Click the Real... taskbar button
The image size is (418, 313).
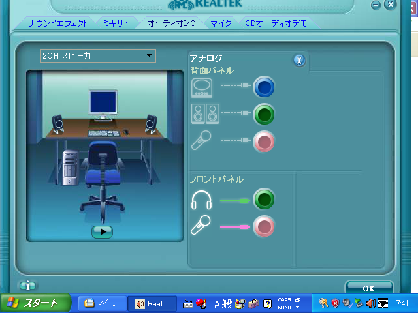tap(152, 303)
